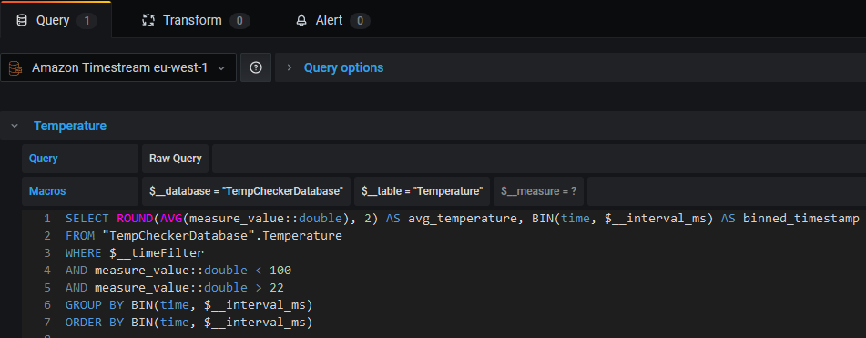
Task: Choose a $__measure macro value
Action: [538, 191]
